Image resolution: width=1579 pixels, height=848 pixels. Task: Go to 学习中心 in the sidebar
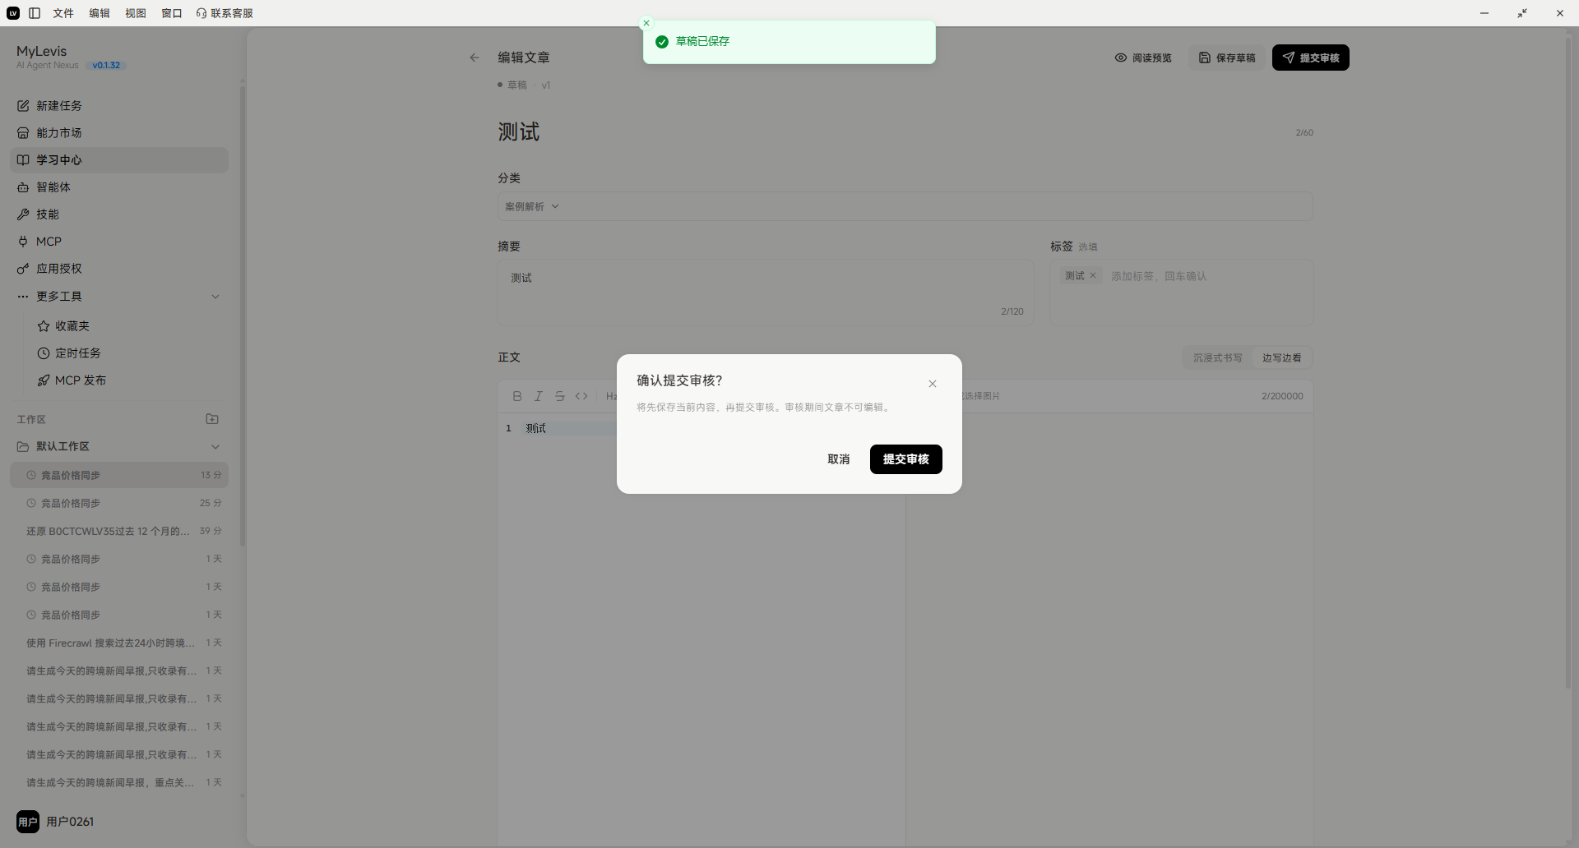point(119,160)
